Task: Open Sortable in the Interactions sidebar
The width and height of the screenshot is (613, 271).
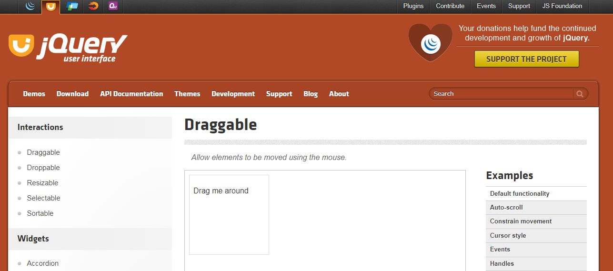Action: (40, 213)
